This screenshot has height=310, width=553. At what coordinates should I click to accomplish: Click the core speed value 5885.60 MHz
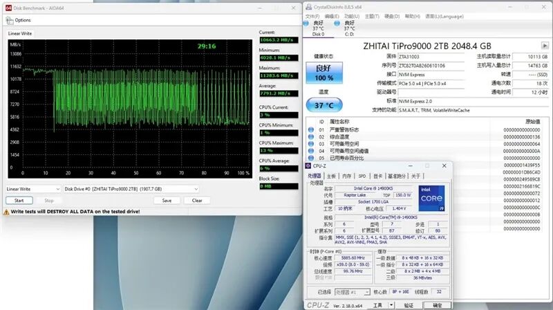(353, 258)
